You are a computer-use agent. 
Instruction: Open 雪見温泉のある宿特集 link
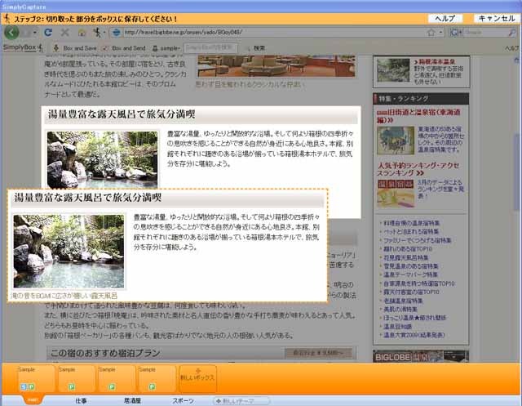click(411, 266)
